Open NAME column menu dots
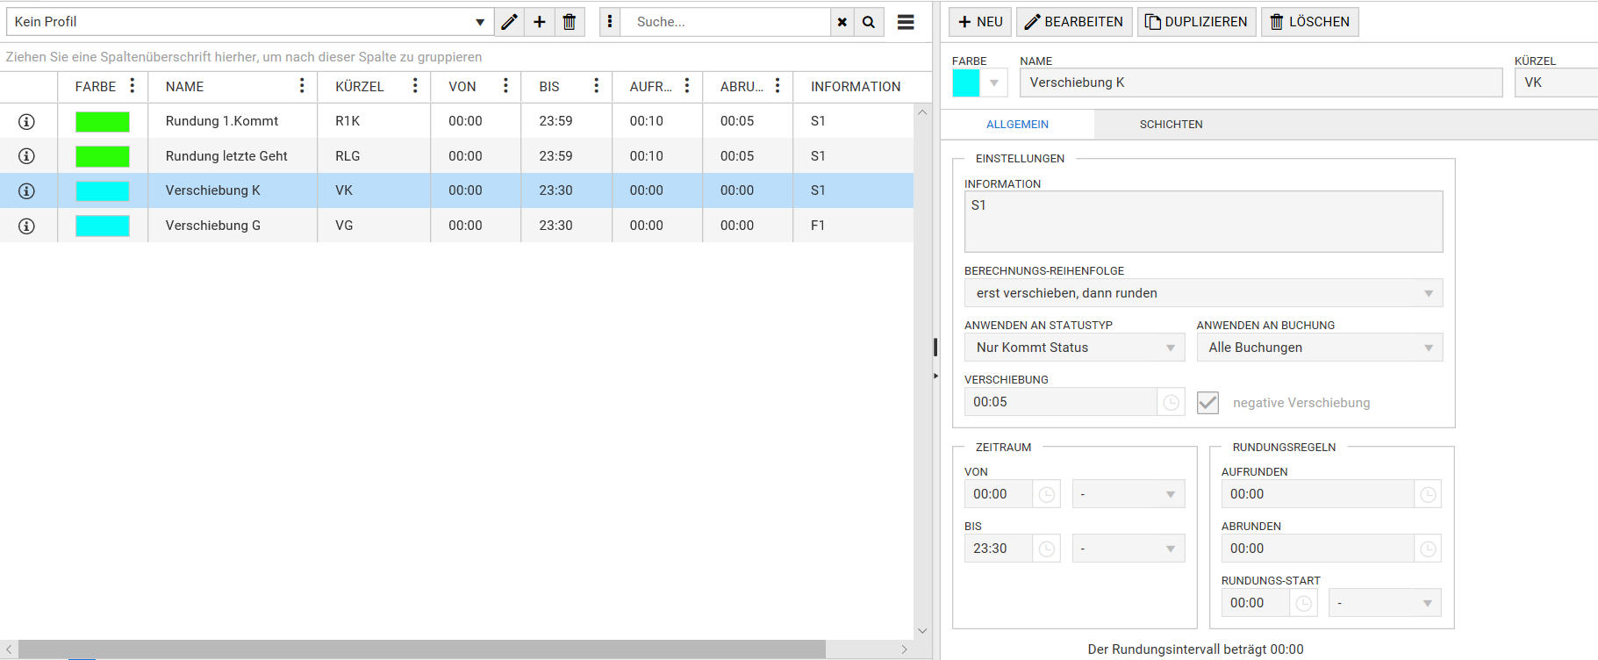 [302, 85]
